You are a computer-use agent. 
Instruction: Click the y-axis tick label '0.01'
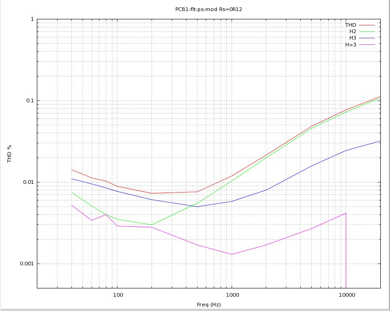pos(29,182)
